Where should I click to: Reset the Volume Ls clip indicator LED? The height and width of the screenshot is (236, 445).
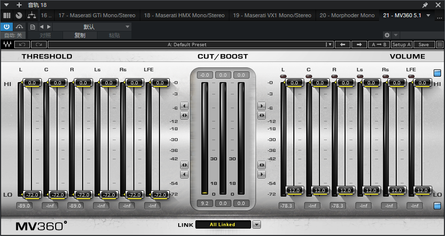[360, 76]
